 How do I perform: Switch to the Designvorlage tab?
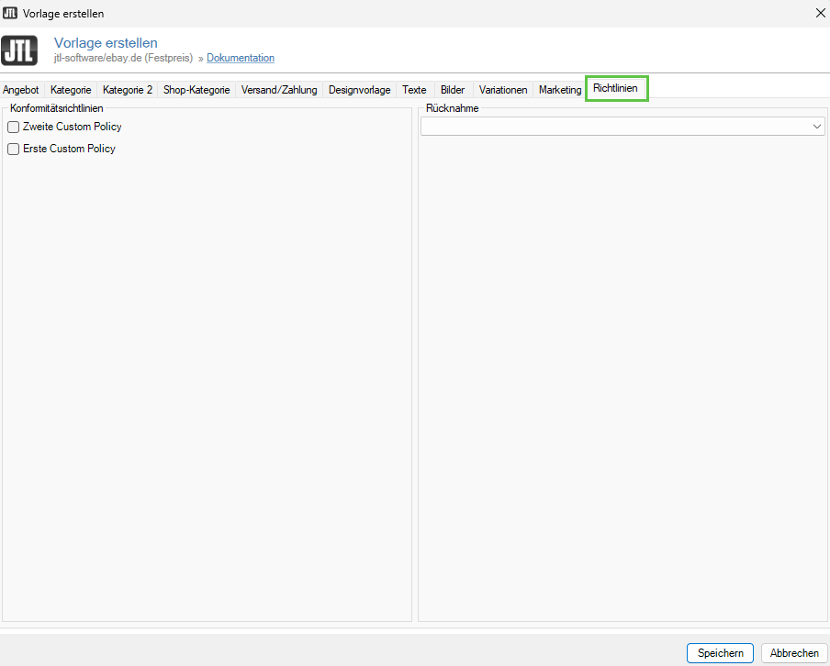coord(360,90)
